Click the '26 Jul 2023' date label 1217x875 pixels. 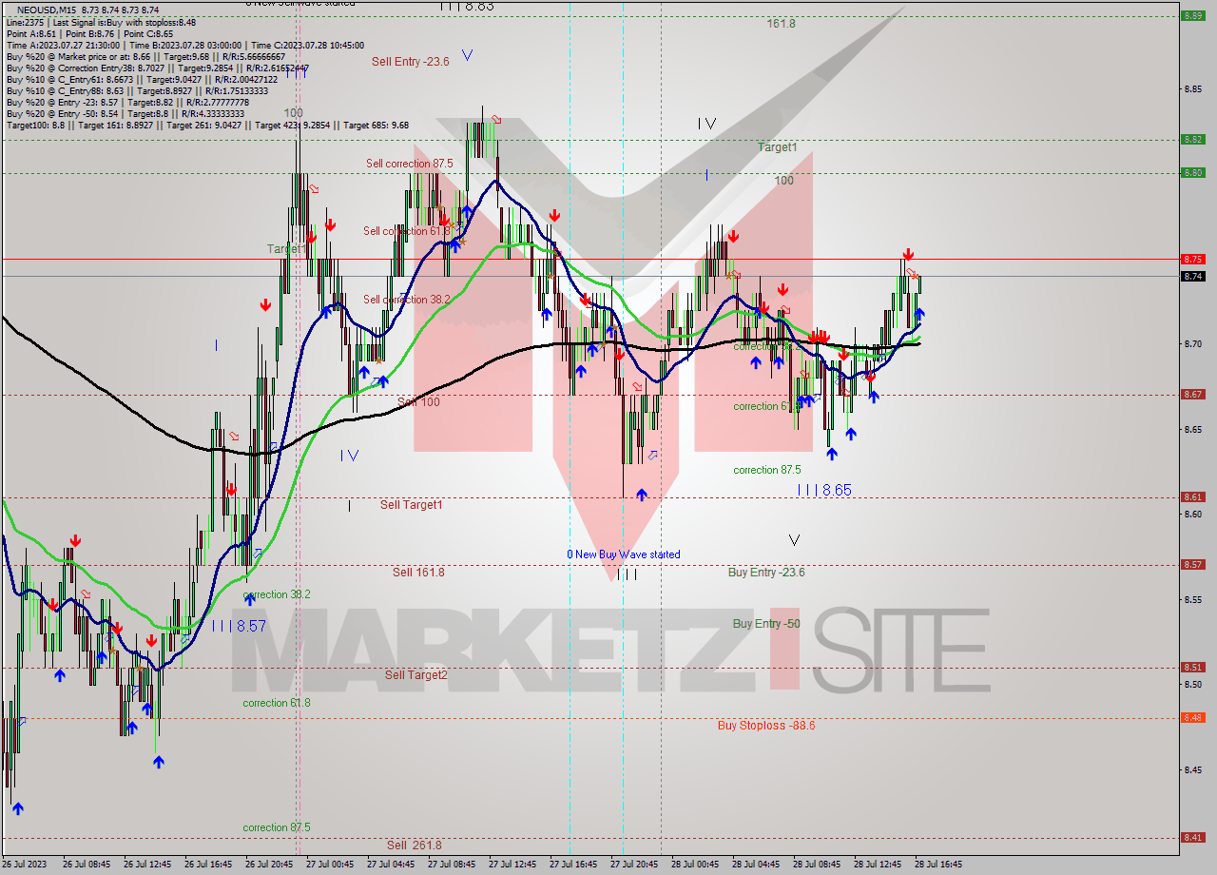click(26, 865)
